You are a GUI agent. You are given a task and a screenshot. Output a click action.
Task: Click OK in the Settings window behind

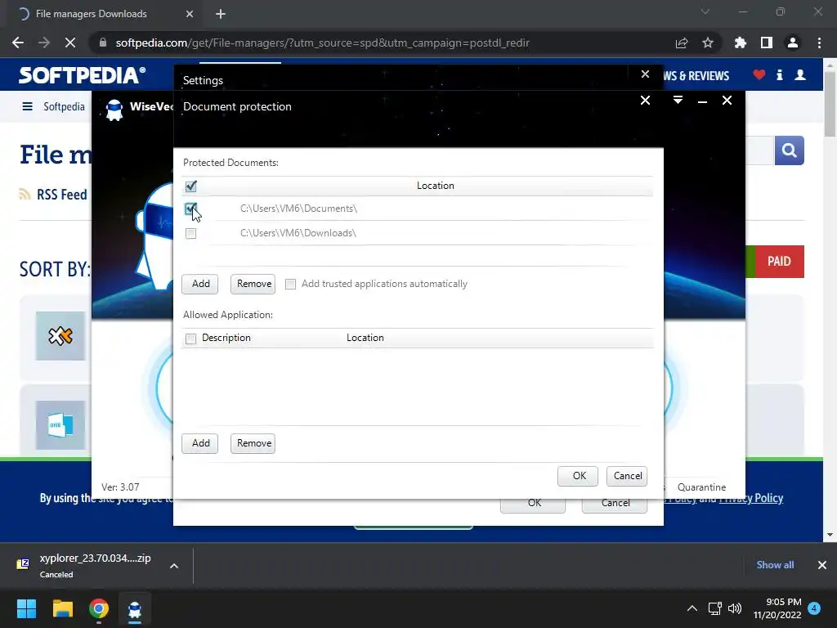(533, 504)
